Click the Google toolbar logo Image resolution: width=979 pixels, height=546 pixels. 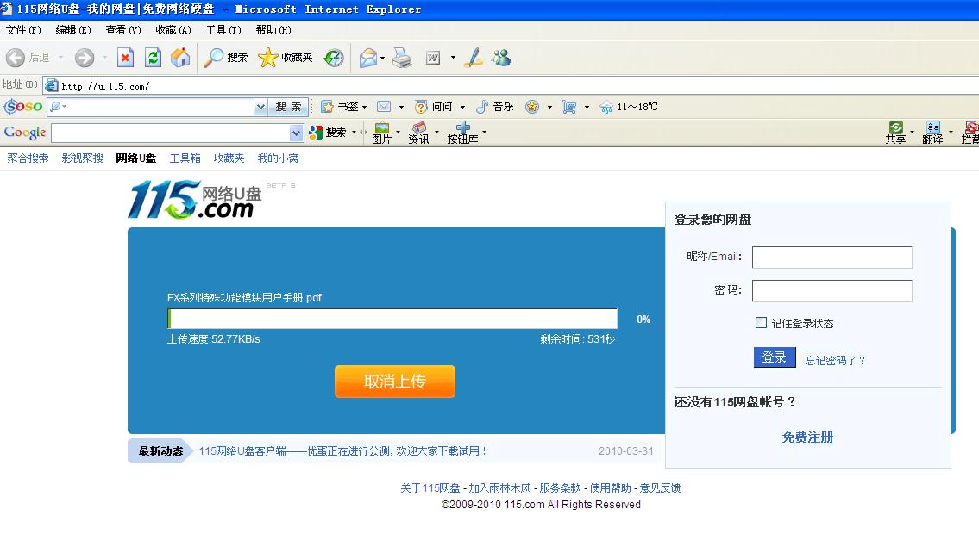(x=25, y=133)
